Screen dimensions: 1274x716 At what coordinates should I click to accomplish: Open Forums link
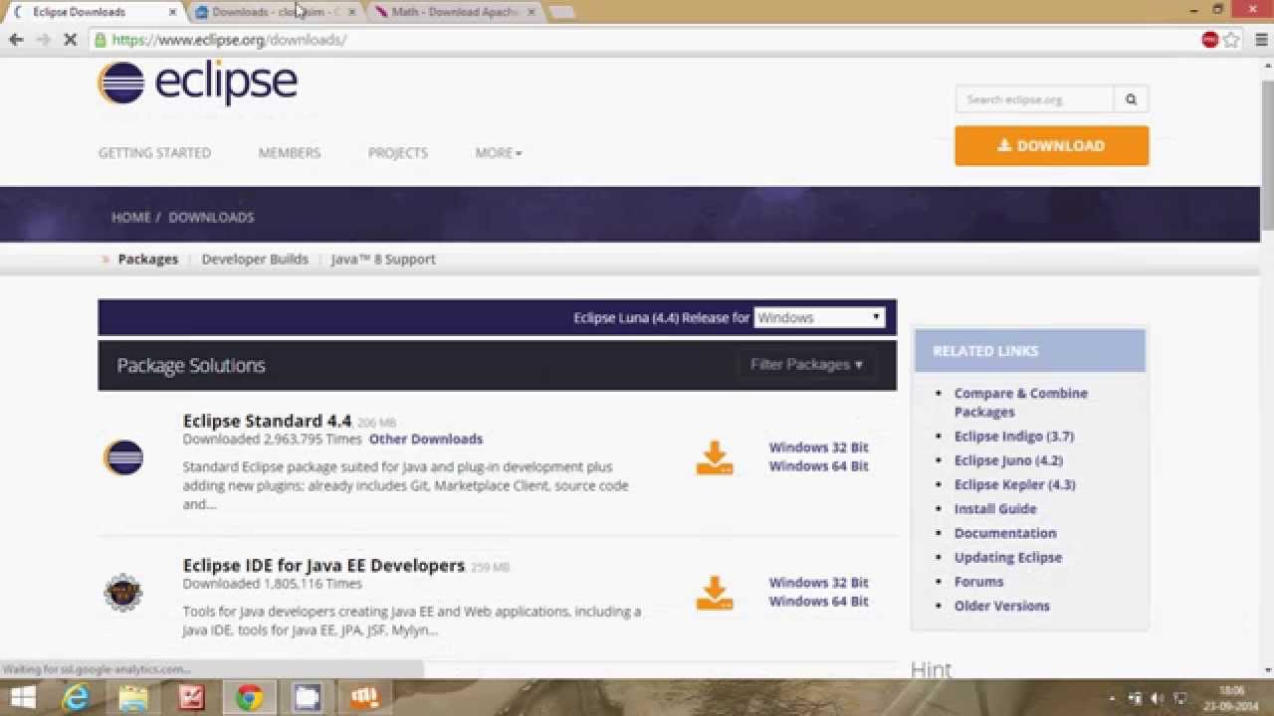(978, 582)
